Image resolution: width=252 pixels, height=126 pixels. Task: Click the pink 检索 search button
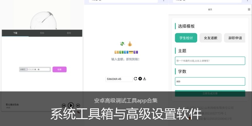[60, 69]
